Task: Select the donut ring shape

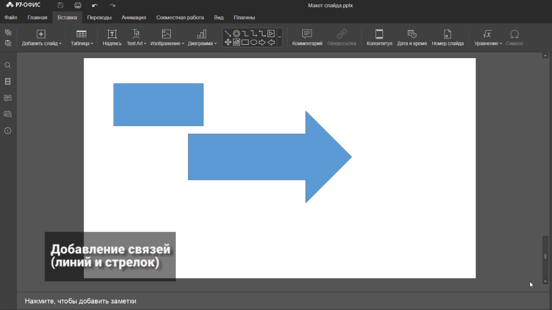Action: [236, 34]
